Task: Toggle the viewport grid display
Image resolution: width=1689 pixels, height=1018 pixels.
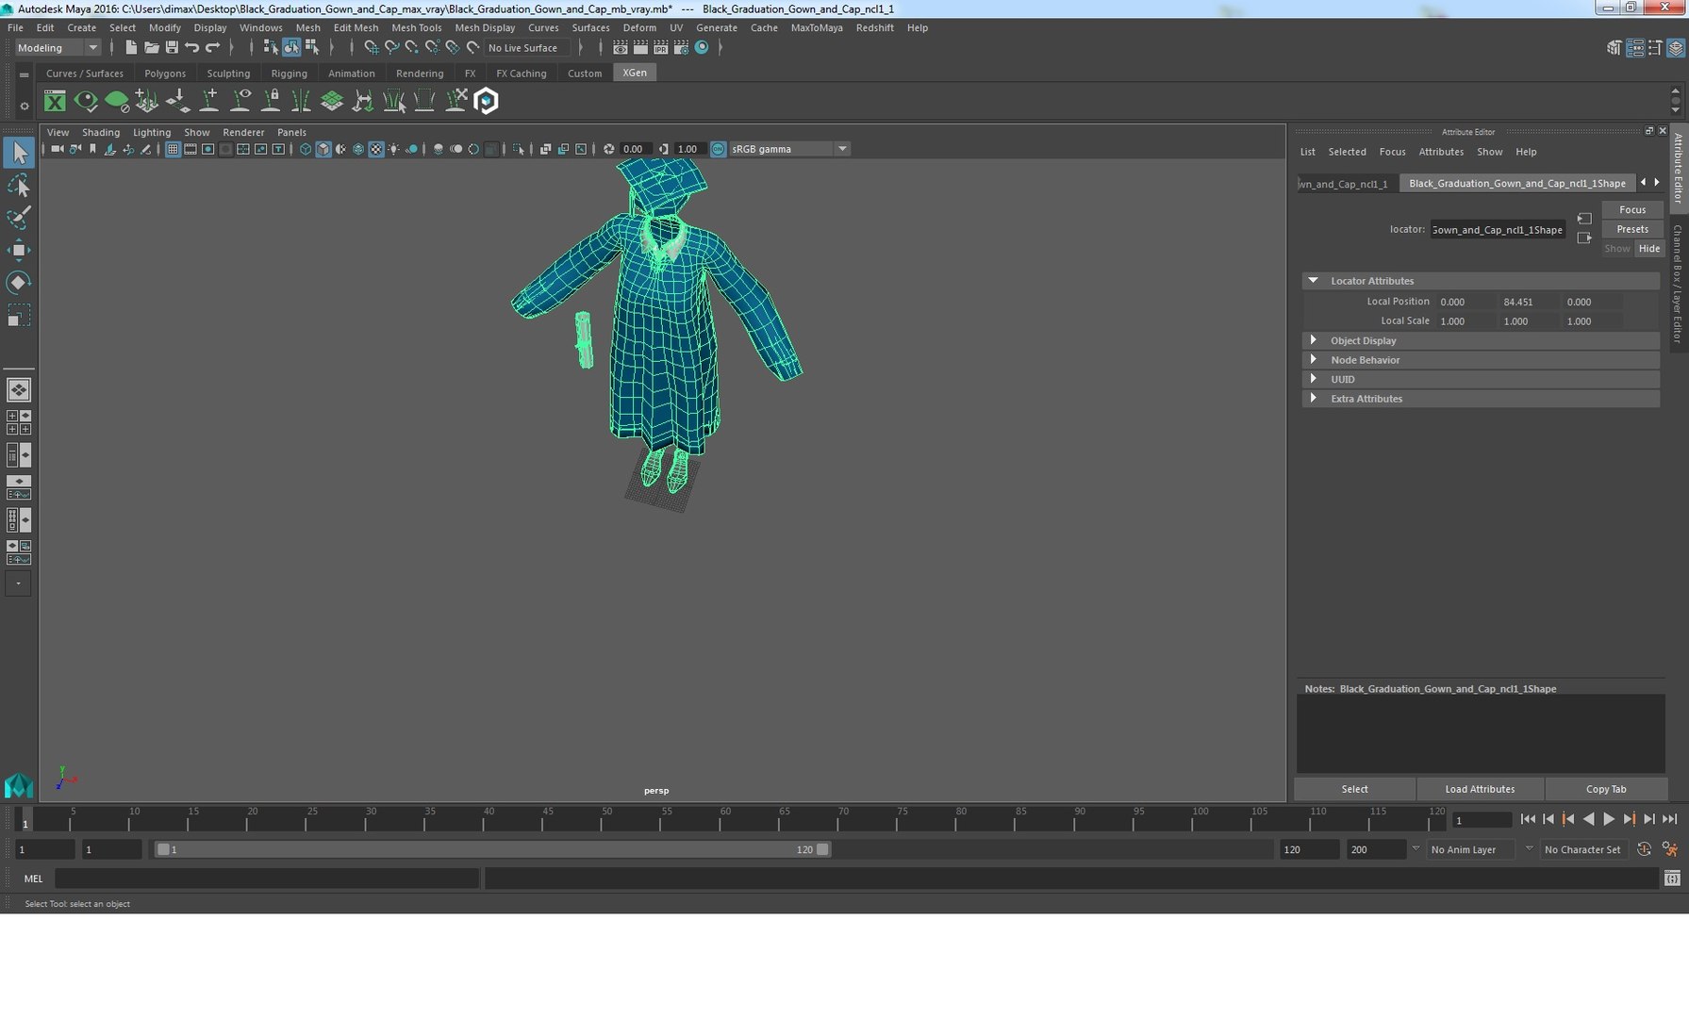Action: point(173,149)
